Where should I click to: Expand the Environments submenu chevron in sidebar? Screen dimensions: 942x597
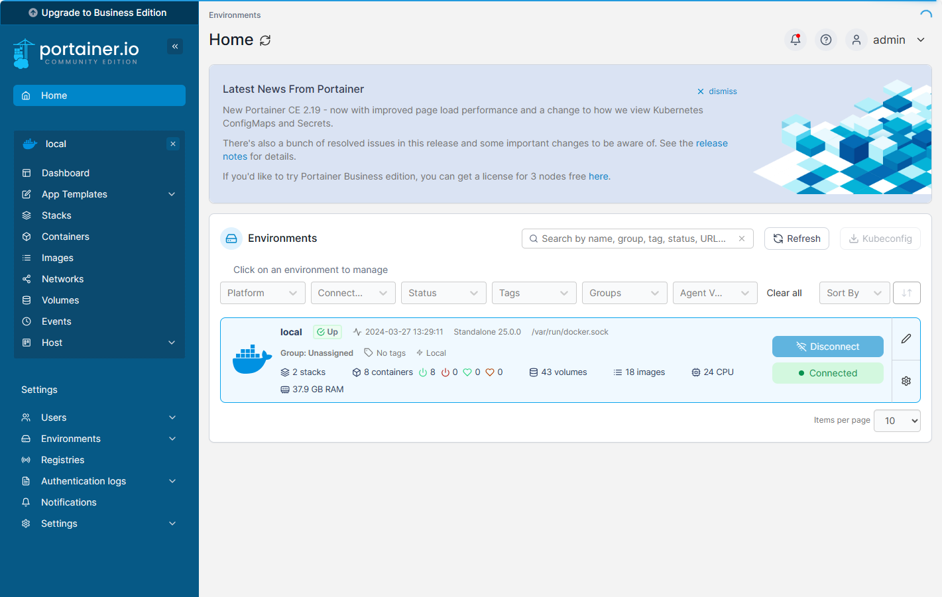(x=172, y=439)
